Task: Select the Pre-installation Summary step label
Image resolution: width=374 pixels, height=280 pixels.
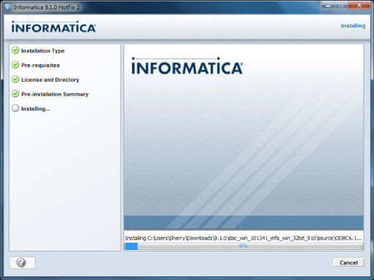Action: [55, 94]
